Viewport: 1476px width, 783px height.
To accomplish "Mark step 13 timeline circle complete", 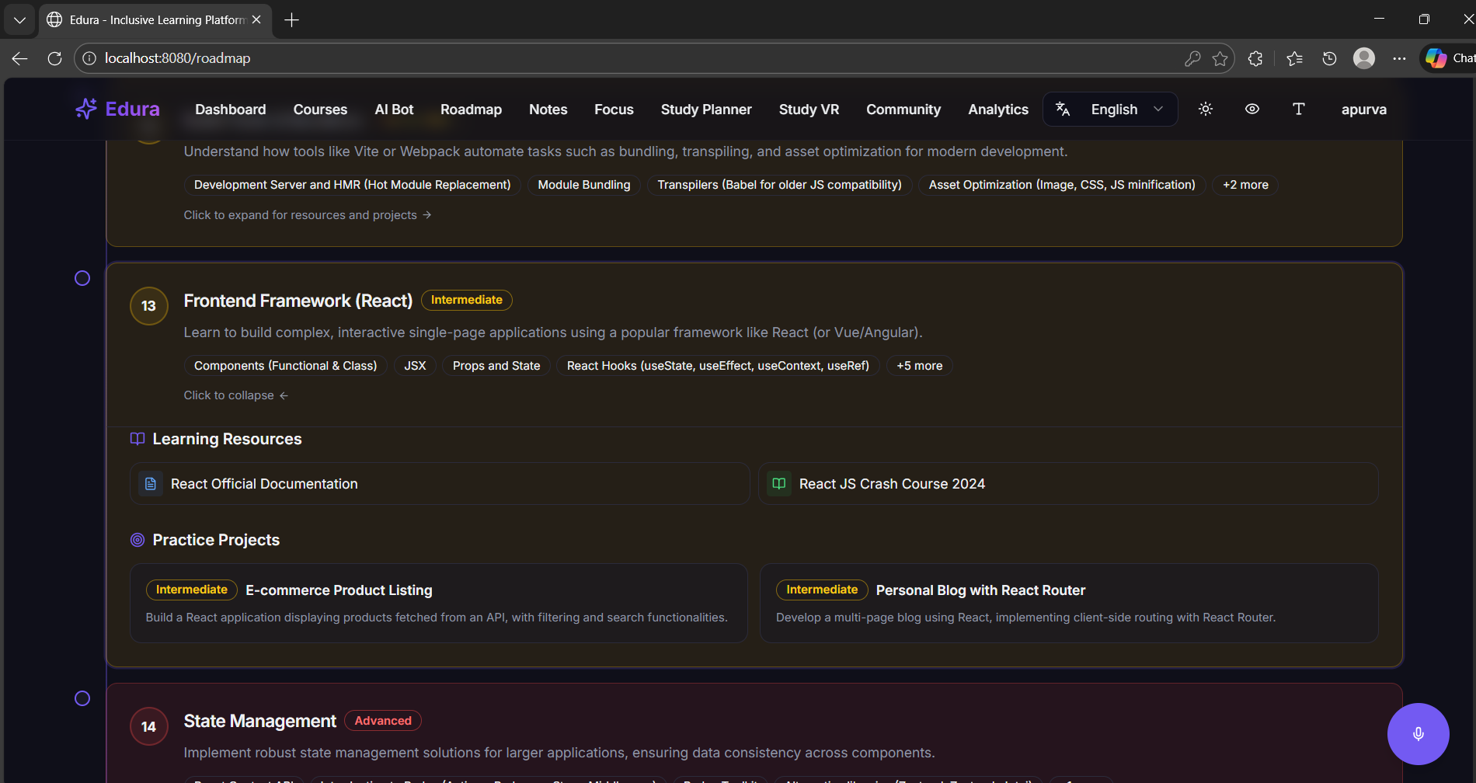I will 82,278.
